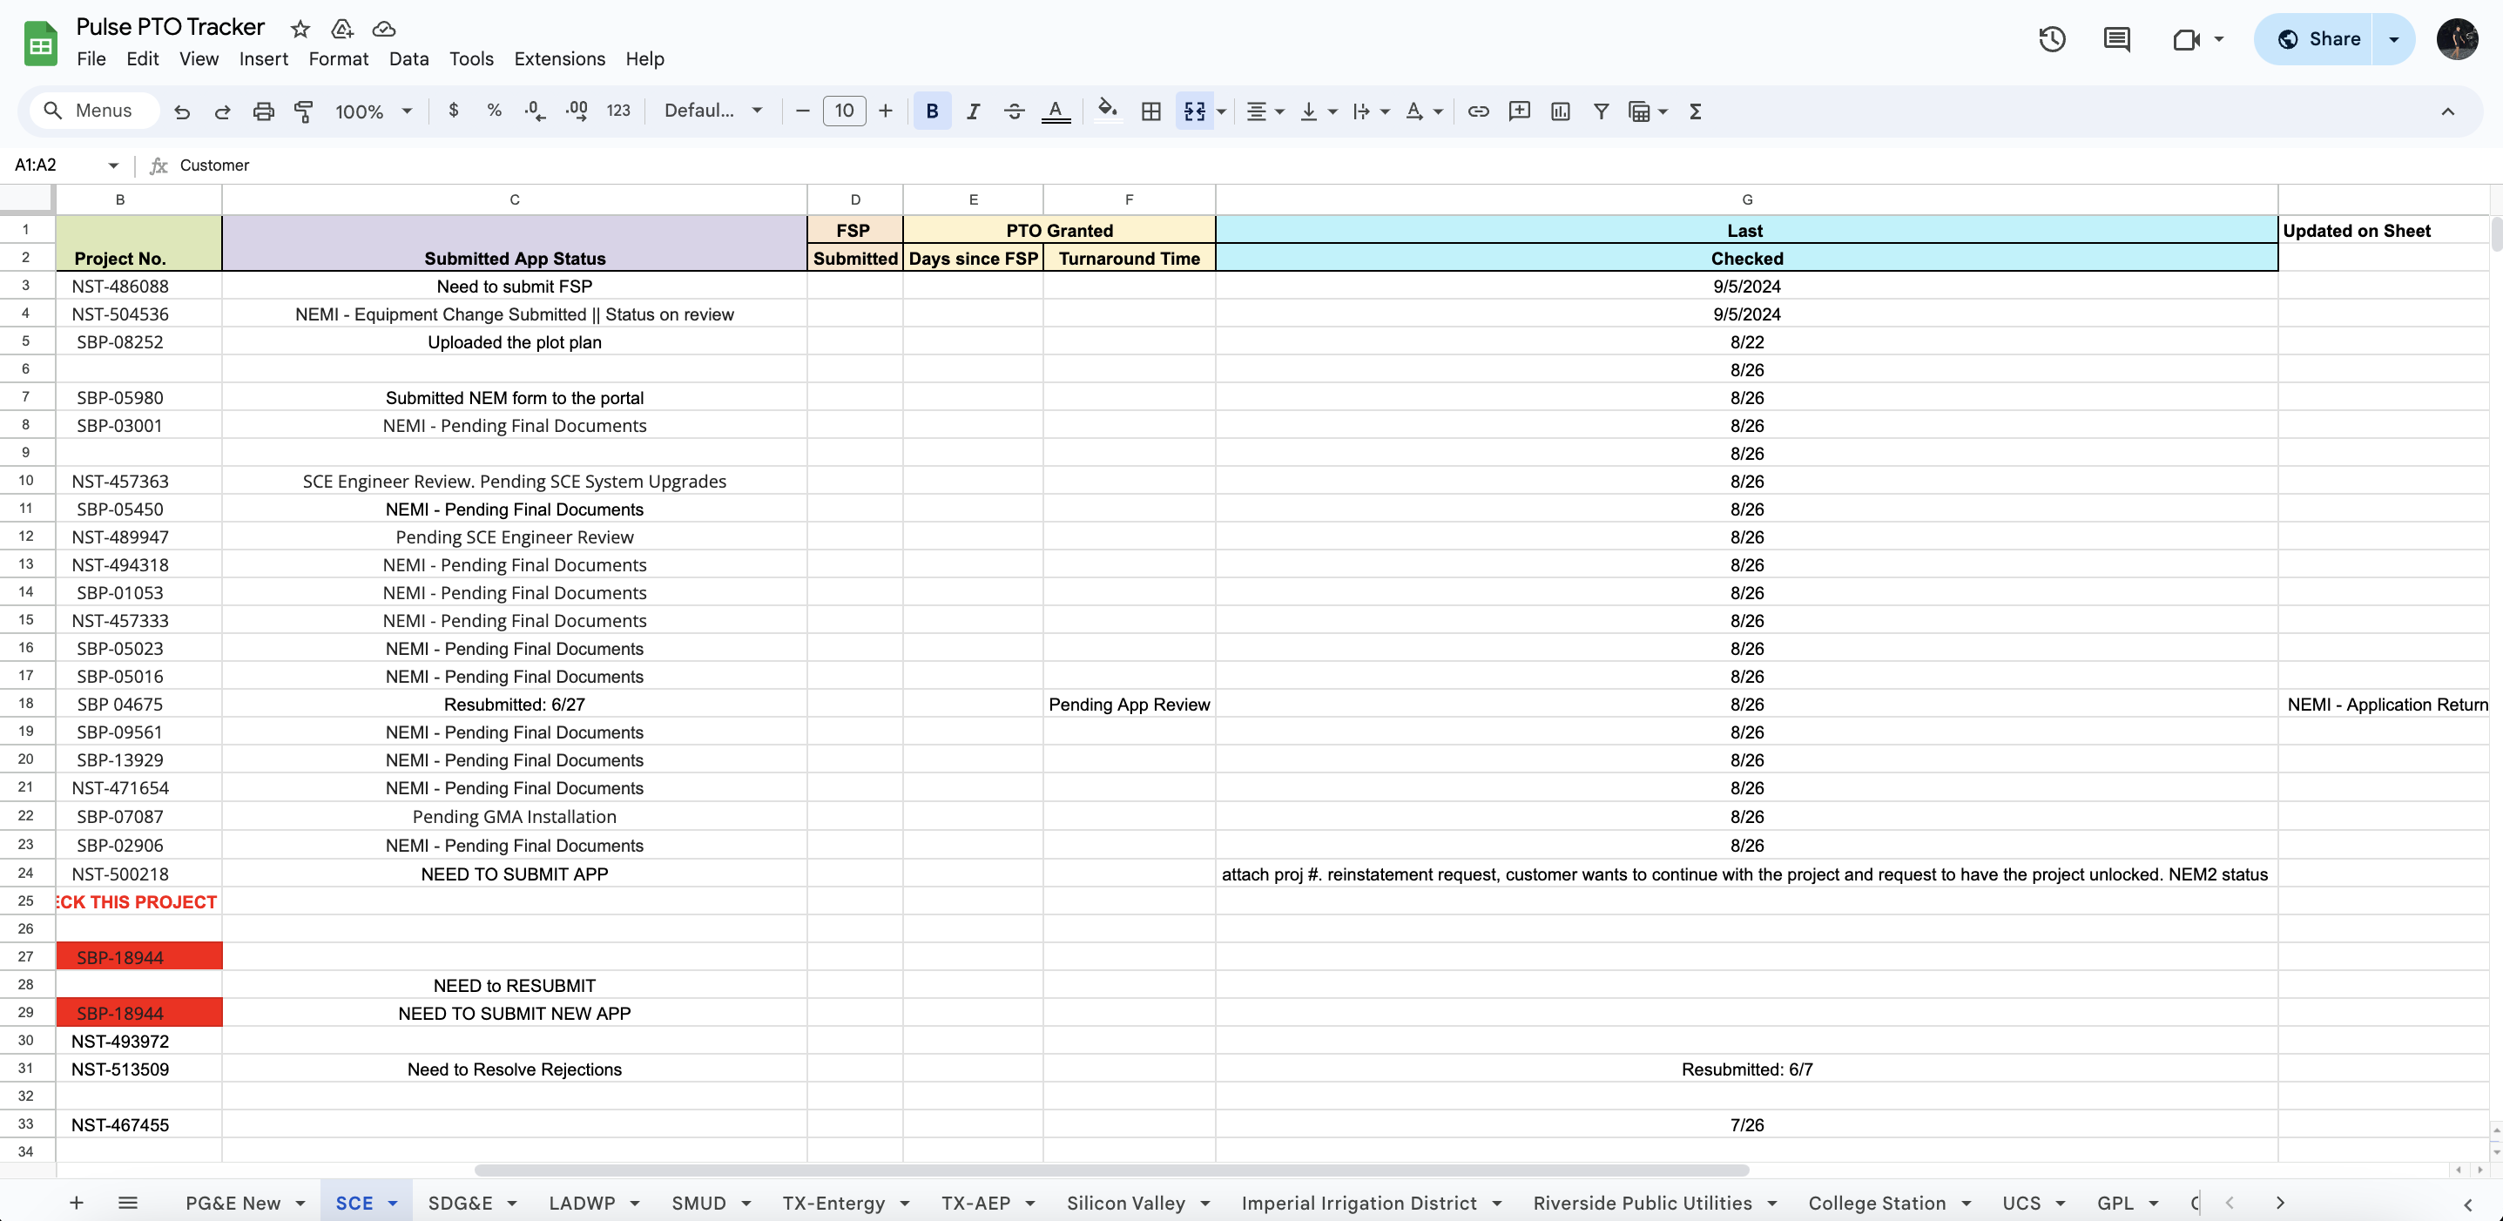Screen dimensions: 2503x1221
Task: Open the File menu
Action: 91,58
